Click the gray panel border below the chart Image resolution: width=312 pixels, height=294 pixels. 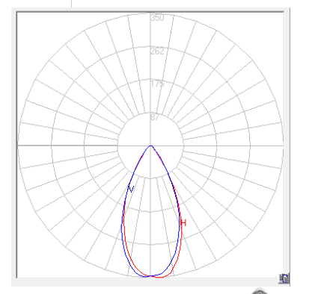[x=150, y=282]
